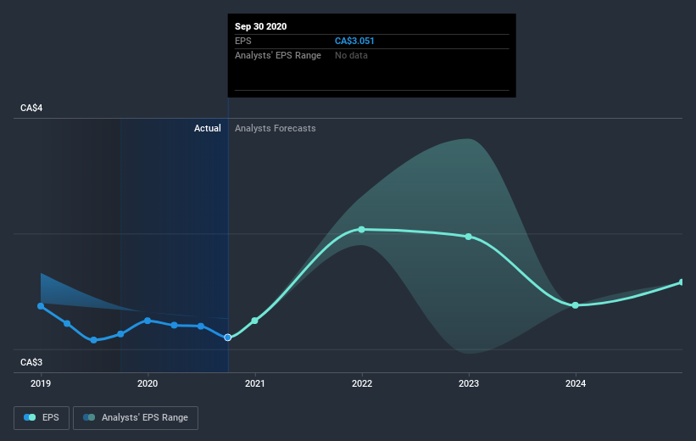Screen dimensions: 696x441
Task: Select the Sep 30 2020 highlighted data point
Action: (228, 338)
